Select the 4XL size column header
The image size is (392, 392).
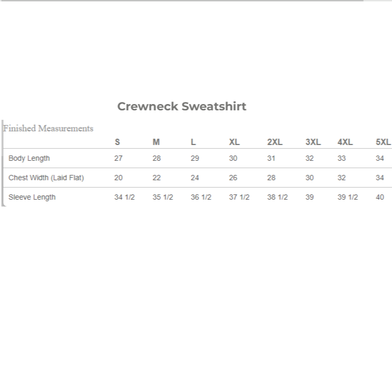(x=345, y=142)
